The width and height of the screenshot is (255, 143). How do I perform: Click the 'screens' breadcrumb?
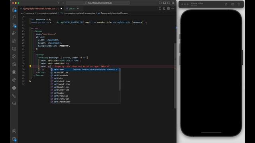click(30, 13)
